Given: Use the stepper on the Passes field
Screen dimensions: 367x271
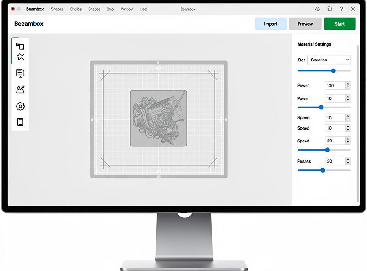Looking at the screenshot, I should click(x=348, y=161).
